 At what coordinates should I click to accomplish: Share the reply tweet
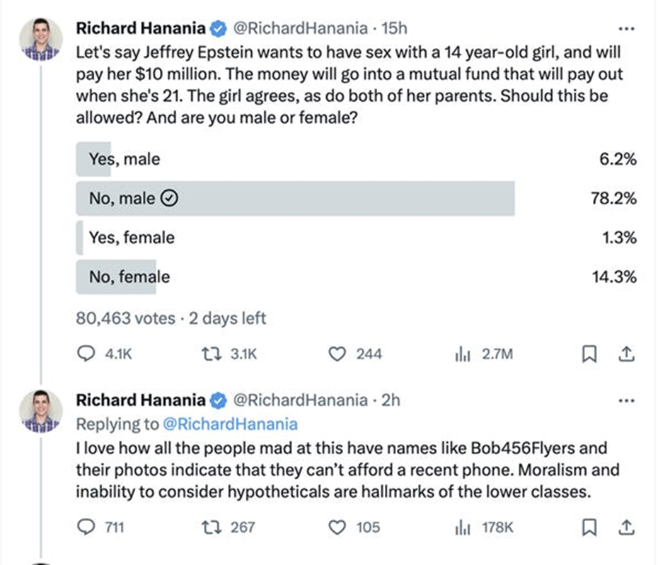(625, 527)
